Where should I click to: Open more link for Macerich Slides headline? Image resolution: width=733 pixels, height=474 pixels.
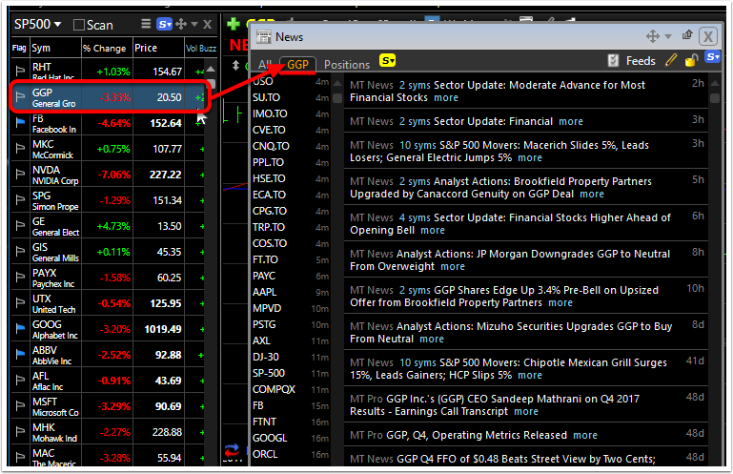tap(530, 157)
